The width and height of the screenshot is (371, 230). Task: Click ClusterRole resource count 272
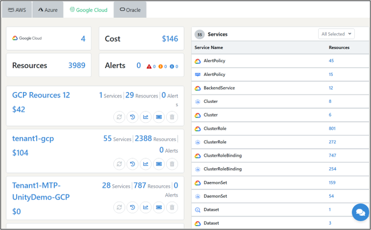332,142
